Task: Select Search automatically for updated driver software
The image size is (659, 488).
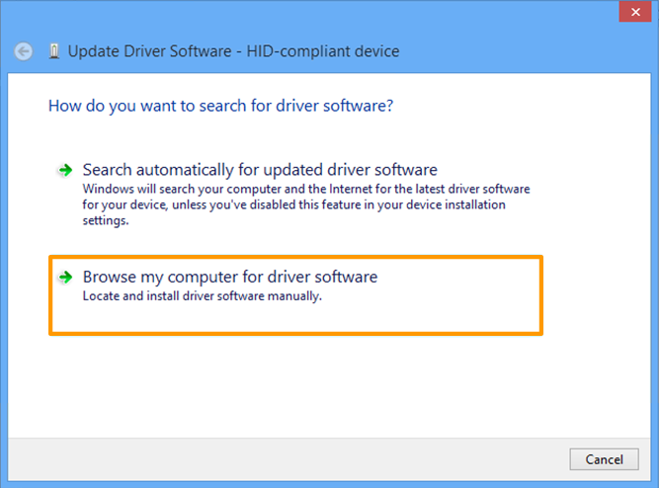Action: (x=260, y=170)
